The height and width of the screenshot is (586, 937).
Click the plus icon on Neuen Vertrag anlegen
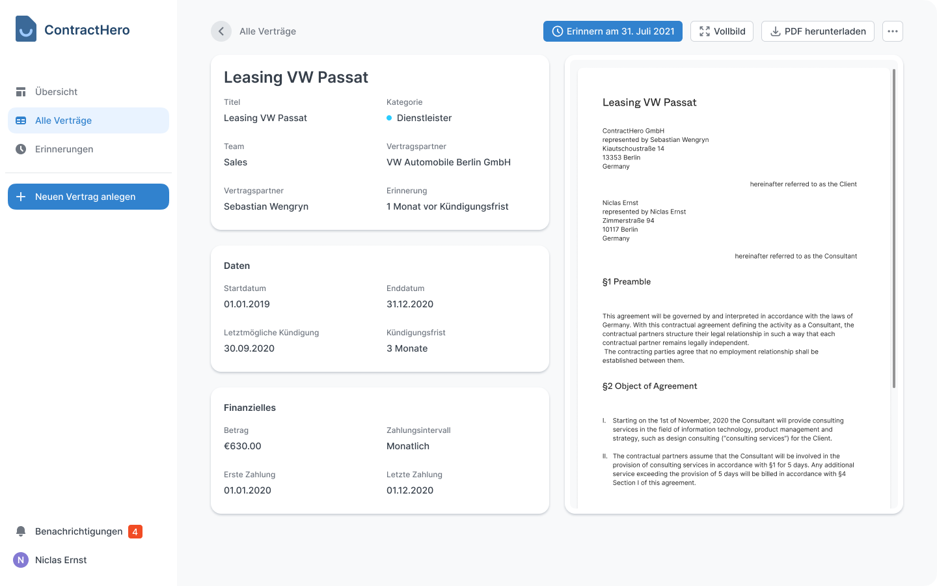21,197
